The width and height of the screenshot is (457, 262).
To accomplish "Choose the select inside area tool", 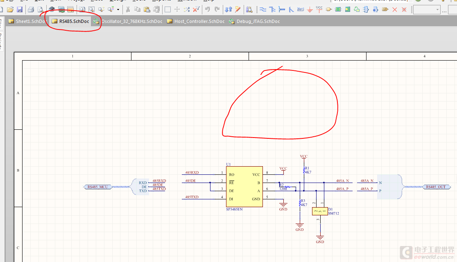I will (x=167, y=9).
